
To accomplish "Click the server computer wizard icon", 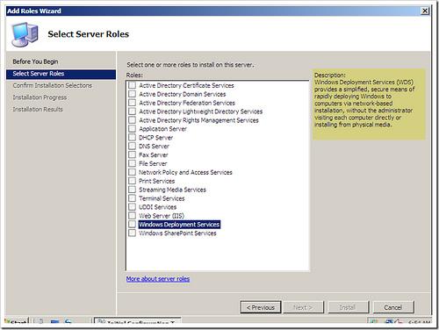I will (25, 34).
